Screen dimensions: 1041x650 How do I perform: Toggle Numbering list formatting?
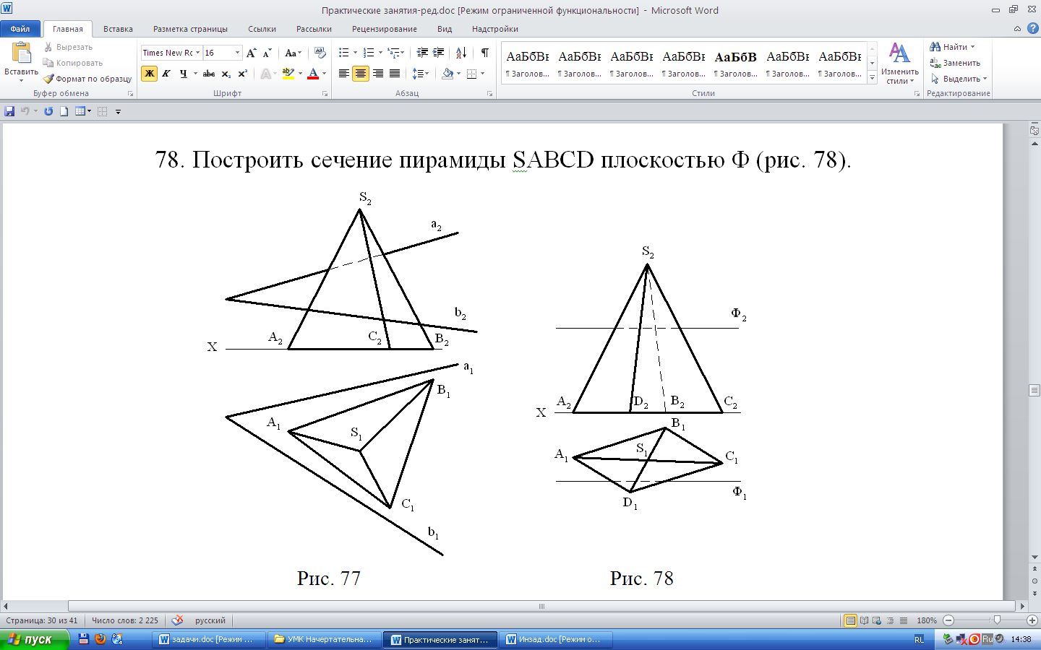[369, 53]
